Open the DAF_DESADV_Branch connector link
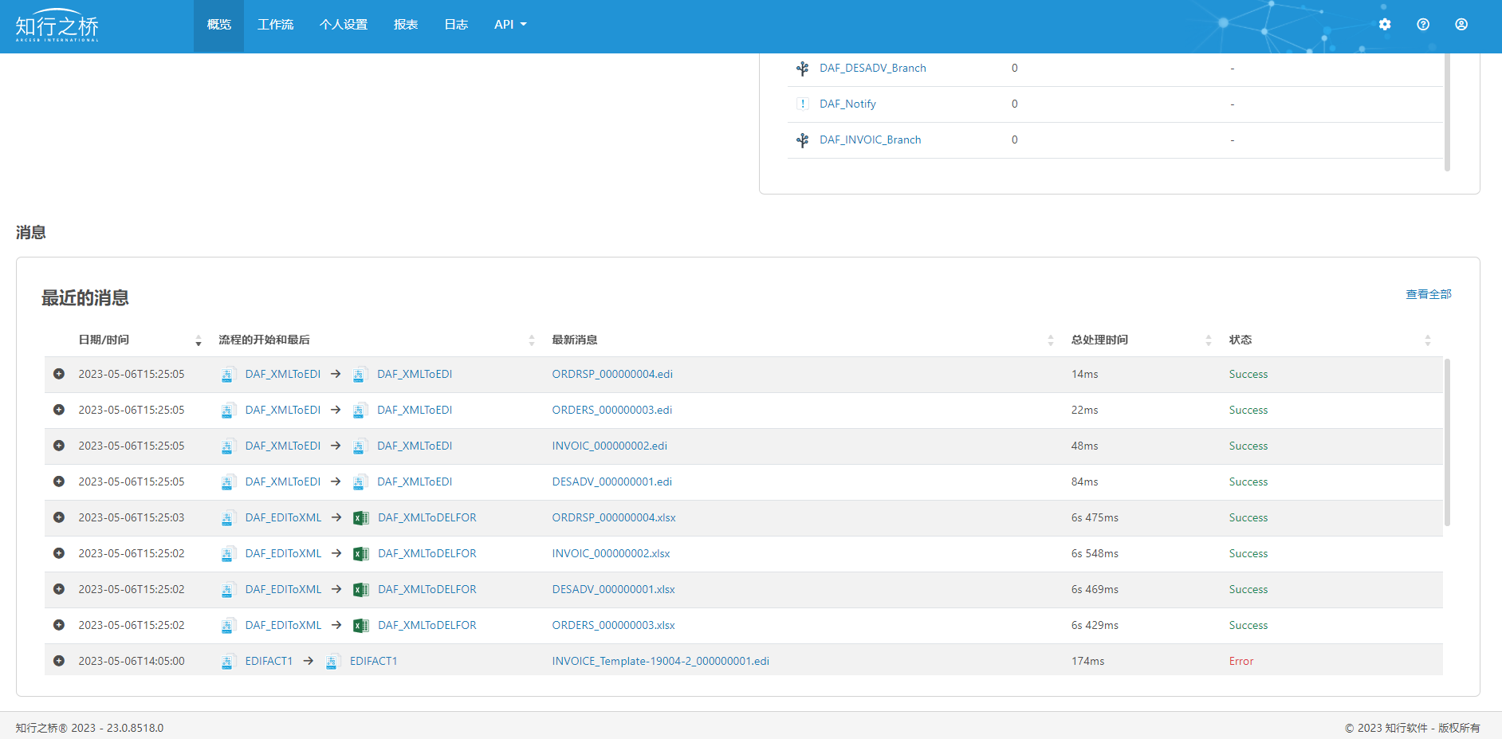The image size is (1502, 739). pyautogui.click(x=873, y=69)
